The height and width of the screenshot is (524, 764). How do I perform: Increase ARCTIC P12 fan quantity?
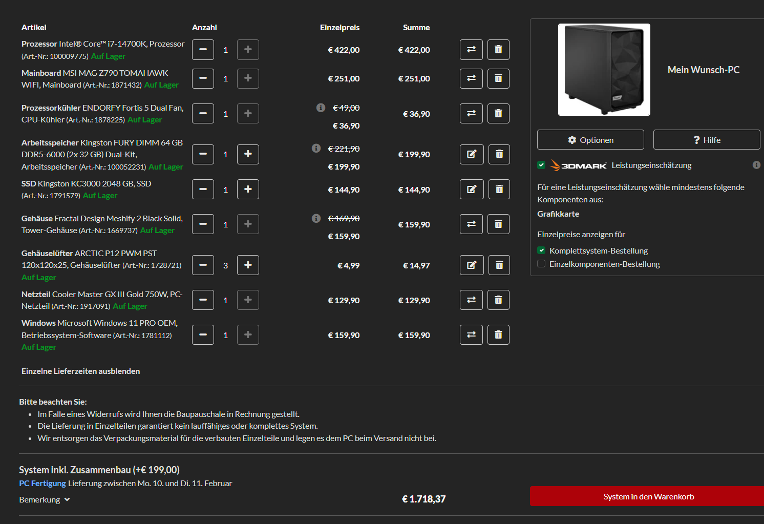pos(248,265)
